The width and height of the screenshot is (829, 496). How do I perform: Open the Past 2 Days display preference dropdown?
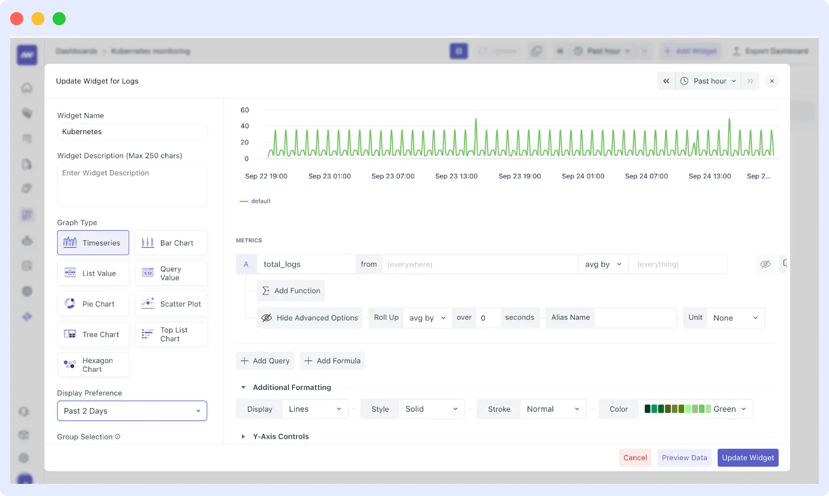tap(132, 411)
